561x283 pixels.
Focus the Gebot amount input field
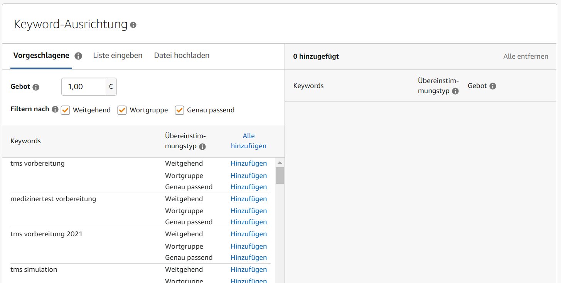tap(83, 87)
